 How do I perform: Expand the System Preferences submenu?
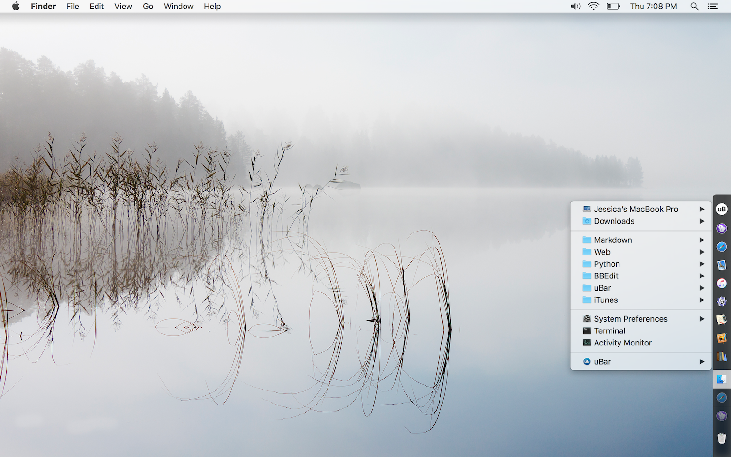[x=641, y=319]
